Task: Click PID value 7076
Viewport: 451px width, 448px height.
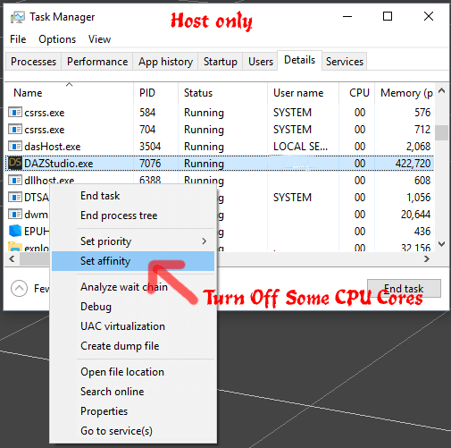Action: [150, 164]
